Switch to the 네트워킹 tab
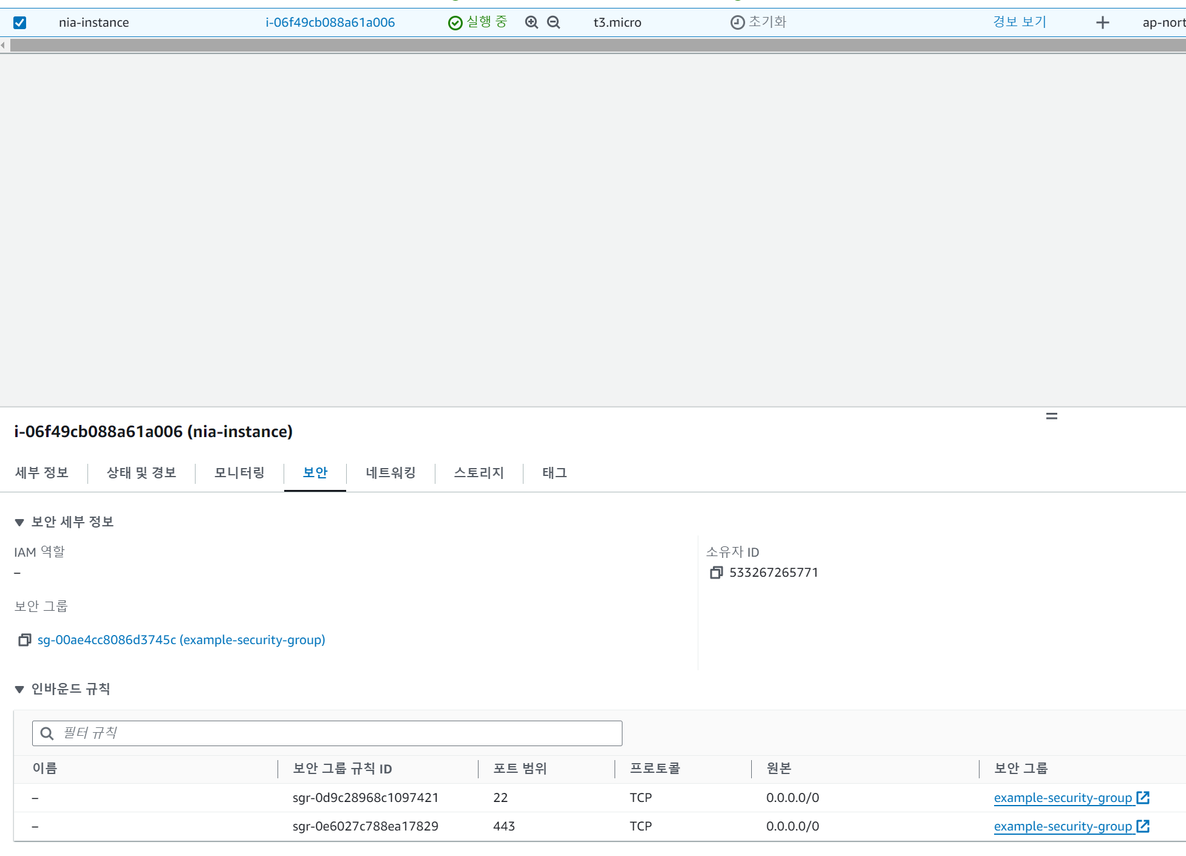 pyautogui.click(x=390, y=473)
